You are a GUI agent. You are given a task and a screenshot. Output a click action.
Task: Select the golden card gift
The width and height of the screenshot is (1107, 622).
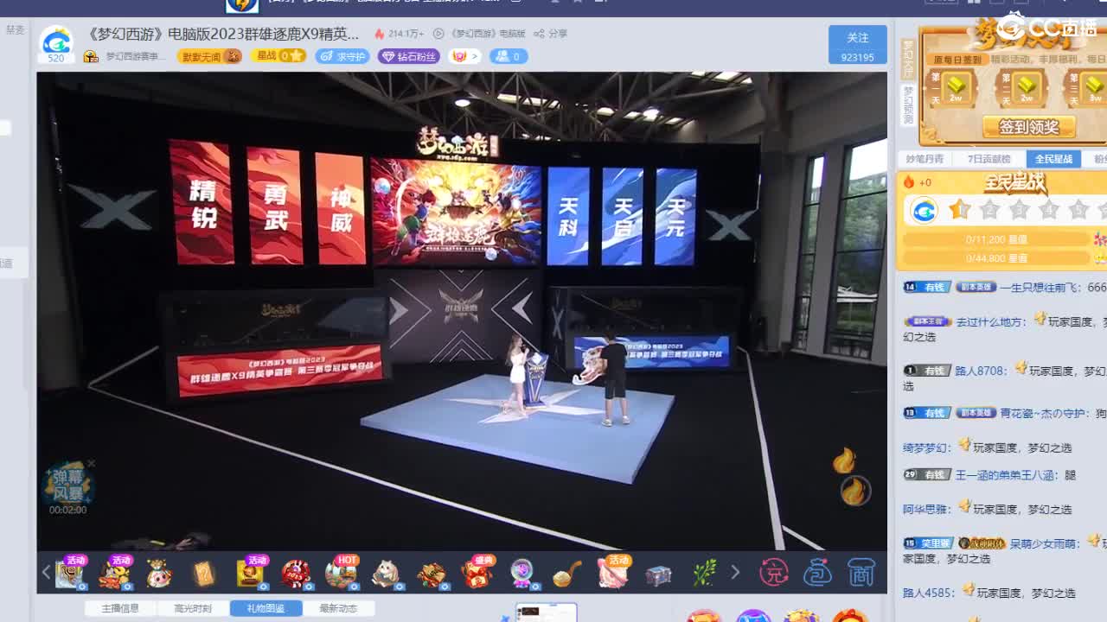[203, 573]
